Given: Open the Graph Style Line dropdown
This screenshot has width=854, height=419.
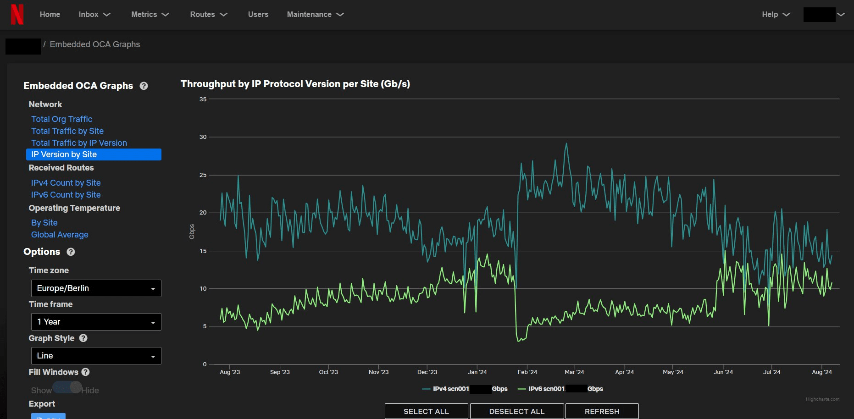Looking at the screenshot, I should click(96, 356).
